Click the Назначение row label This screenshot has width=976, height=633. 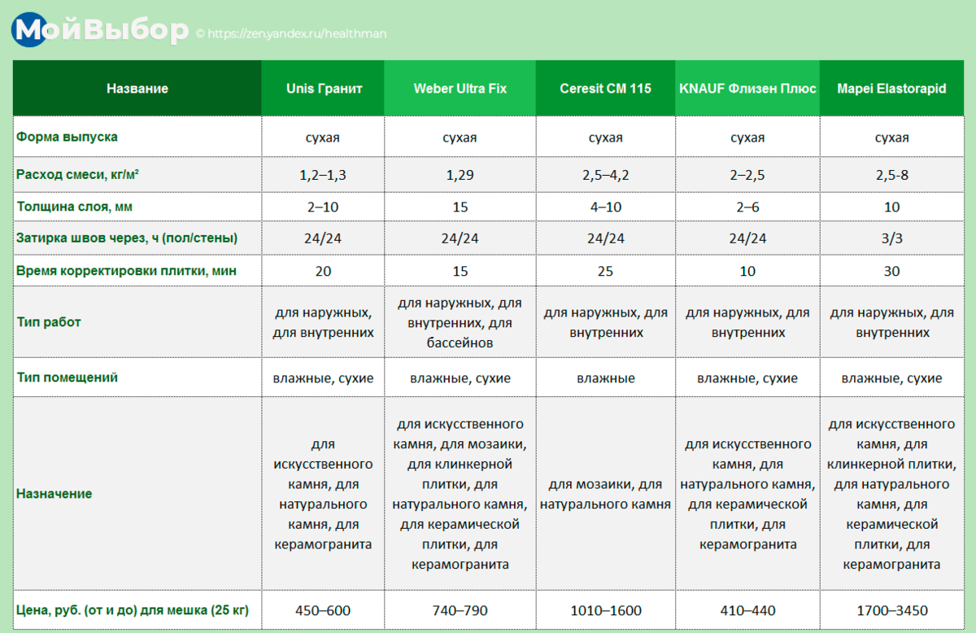click(x=54, y=494)
